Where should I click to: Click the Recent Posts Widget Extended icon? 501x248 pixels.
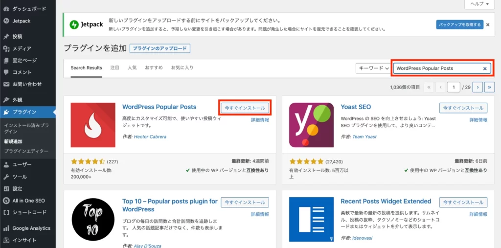click(x=311, y=220)
